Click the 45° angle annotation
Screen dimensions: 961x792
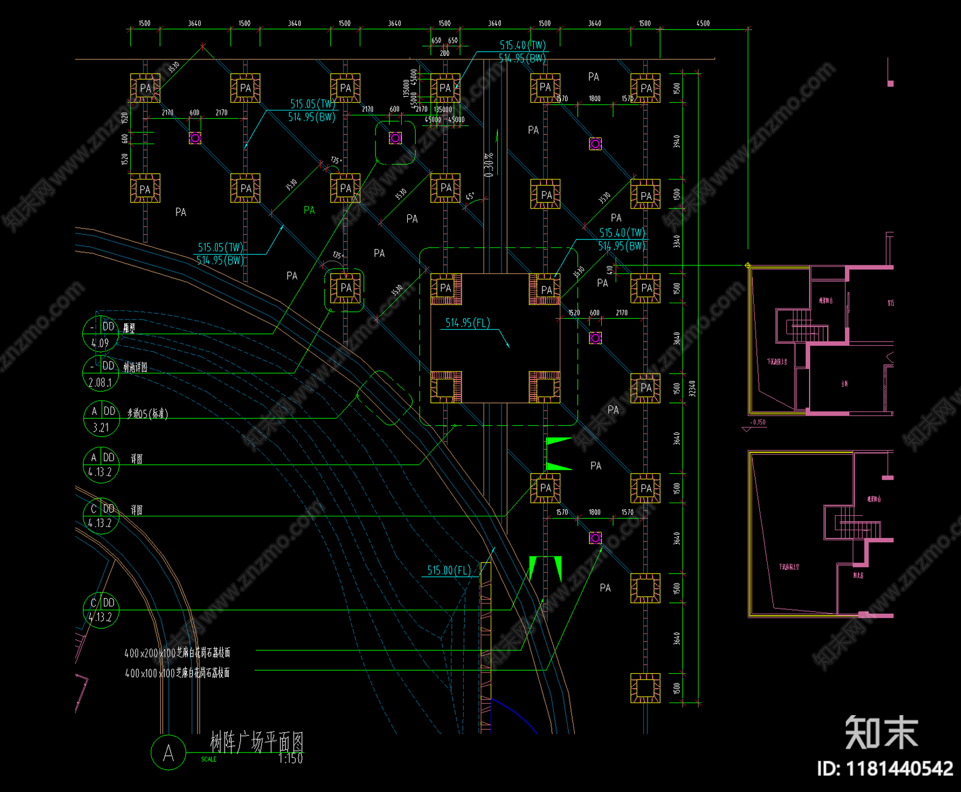pos(470,196)
